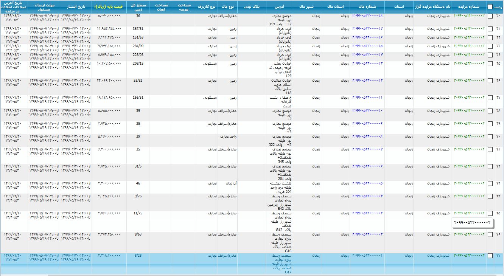Check row ۴۳ checkbox
Viewport: 504px width, 276px height.
tap(490, 184)
